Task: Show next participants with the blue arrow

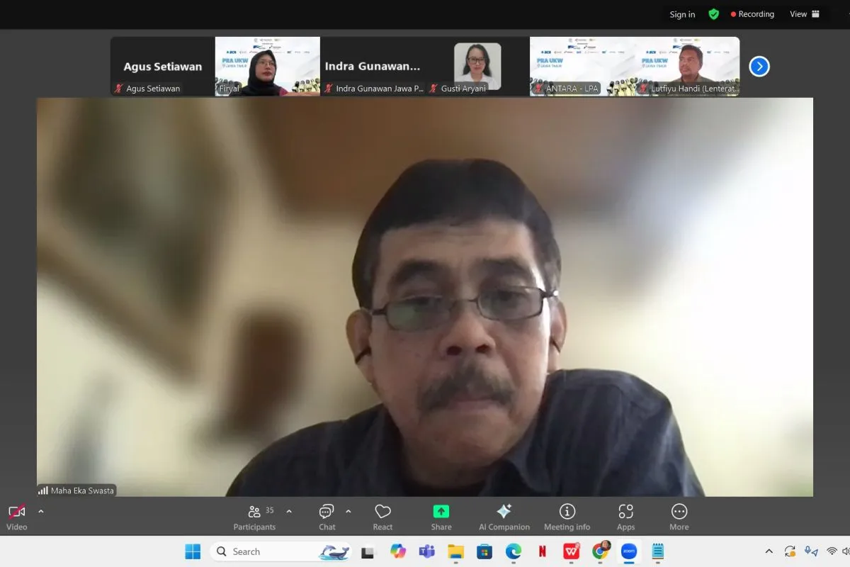Action: [x=759, y=67]
